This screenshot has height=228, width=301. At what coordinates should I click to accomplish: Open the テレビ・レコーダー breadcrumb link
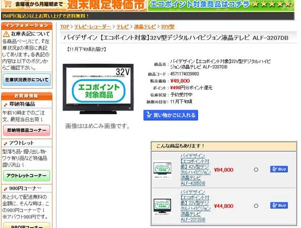click(x=93, y=27)
